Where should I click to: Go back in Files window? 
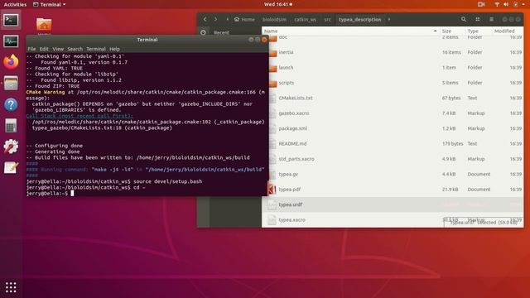click(x=205, y=20)
